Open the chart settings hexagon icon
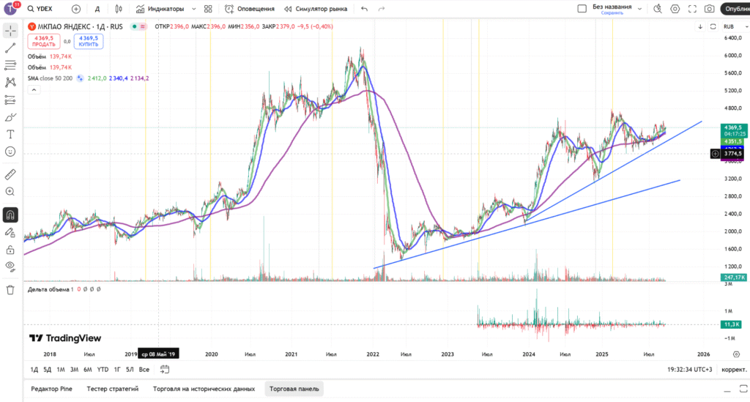750x402 pixels. coord(675,9)
